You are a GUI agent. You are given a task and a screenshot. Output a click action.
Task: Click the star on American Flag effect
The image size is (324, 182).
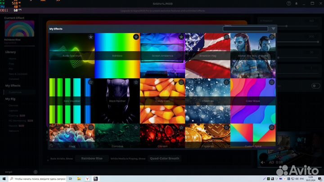[x=226, y=37]
